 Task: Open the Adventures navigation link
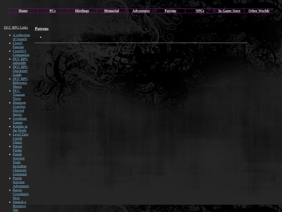click(141, 11)
